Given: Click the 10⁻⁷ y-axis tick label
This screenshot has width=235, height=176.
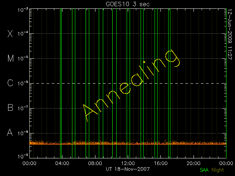Looking at the screenshot, I should click(x=23, y=108).
